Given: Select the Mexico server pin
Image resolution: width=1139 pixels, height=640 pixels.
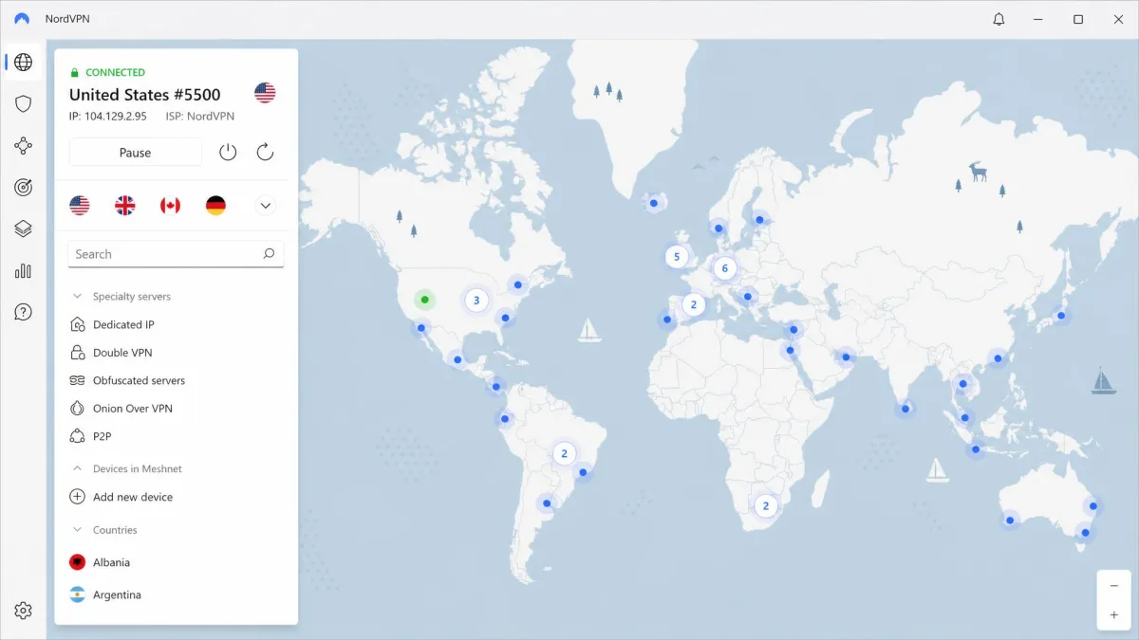Looking at the screenshot, I should pyautogui.click(x=457, y=359).
